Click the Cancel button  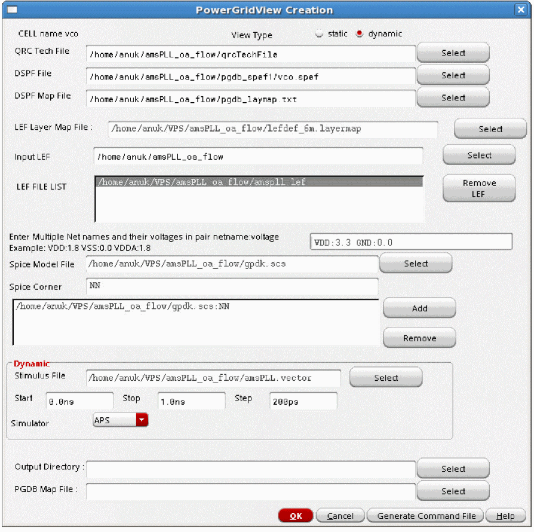340,516
